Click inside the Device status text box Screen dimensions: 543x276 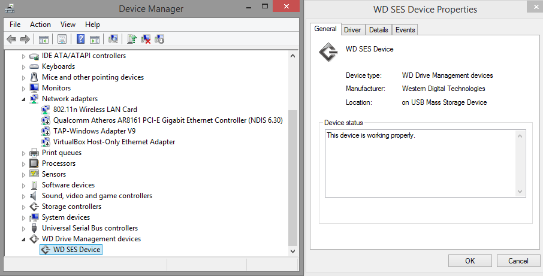tap(426, 163)
